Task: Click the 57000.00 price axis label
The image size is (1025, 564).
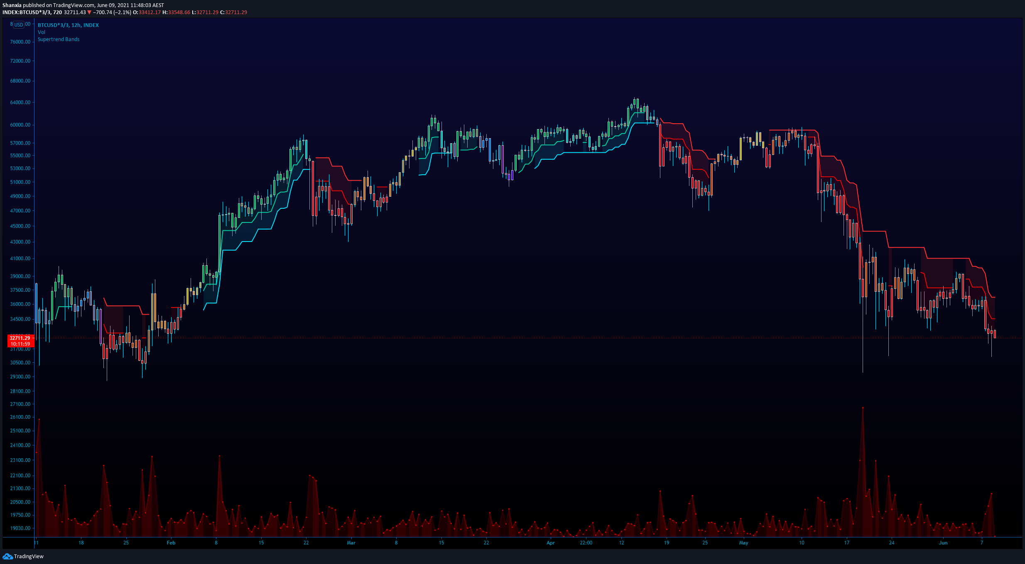Action: (x=20, y=143)
